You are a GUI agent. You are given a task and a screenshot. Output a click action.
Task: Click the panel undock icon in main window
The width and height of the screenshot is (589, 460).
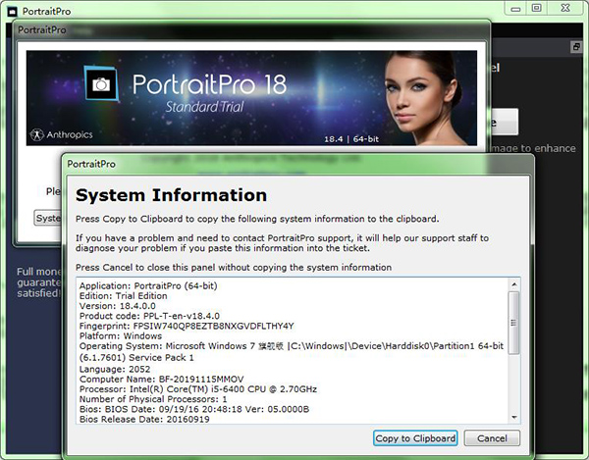(x=576, y=47)
